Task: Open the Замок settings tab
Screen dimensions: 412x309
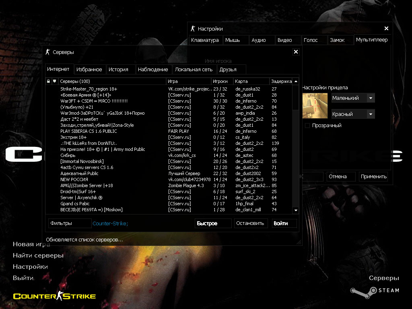Action: coord(340,40)
